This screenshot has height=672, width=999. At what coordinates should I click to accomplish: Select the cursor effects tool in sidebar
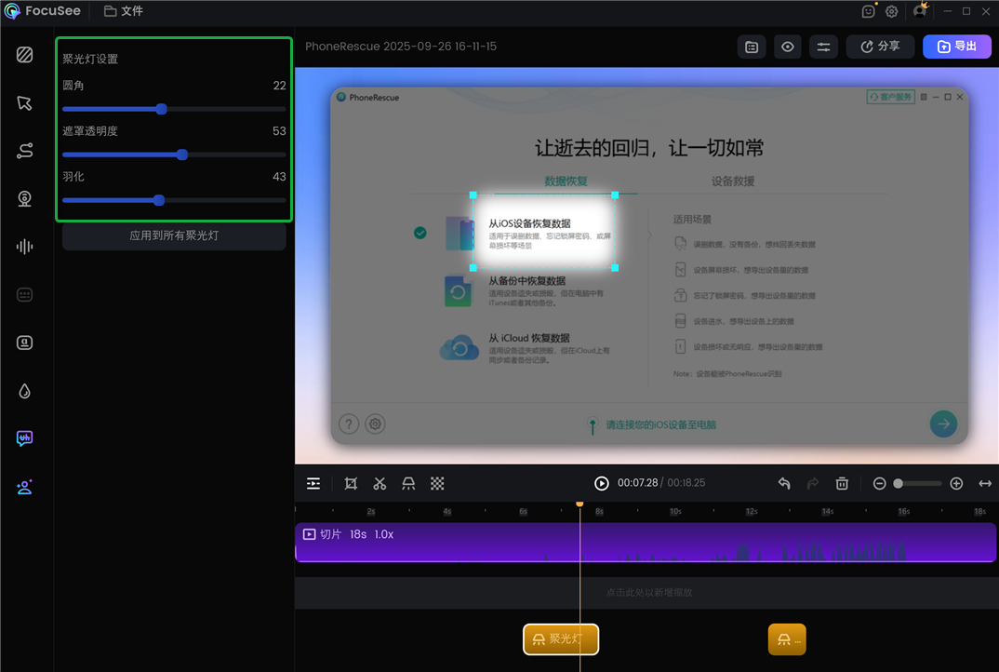(23, 102)
